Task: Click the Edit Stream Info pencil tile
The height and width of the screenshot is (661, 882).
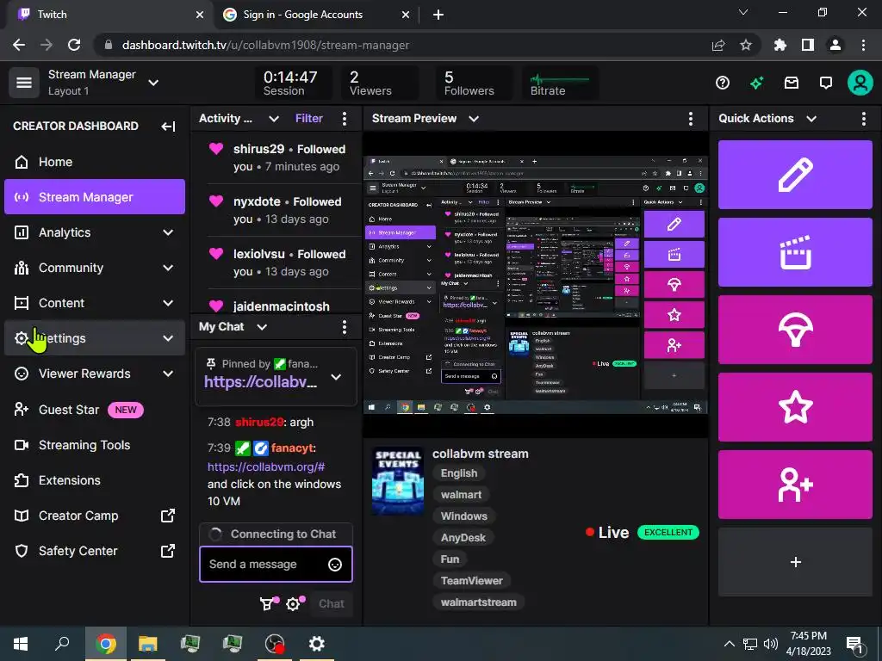Action: (x=795, y=175)
